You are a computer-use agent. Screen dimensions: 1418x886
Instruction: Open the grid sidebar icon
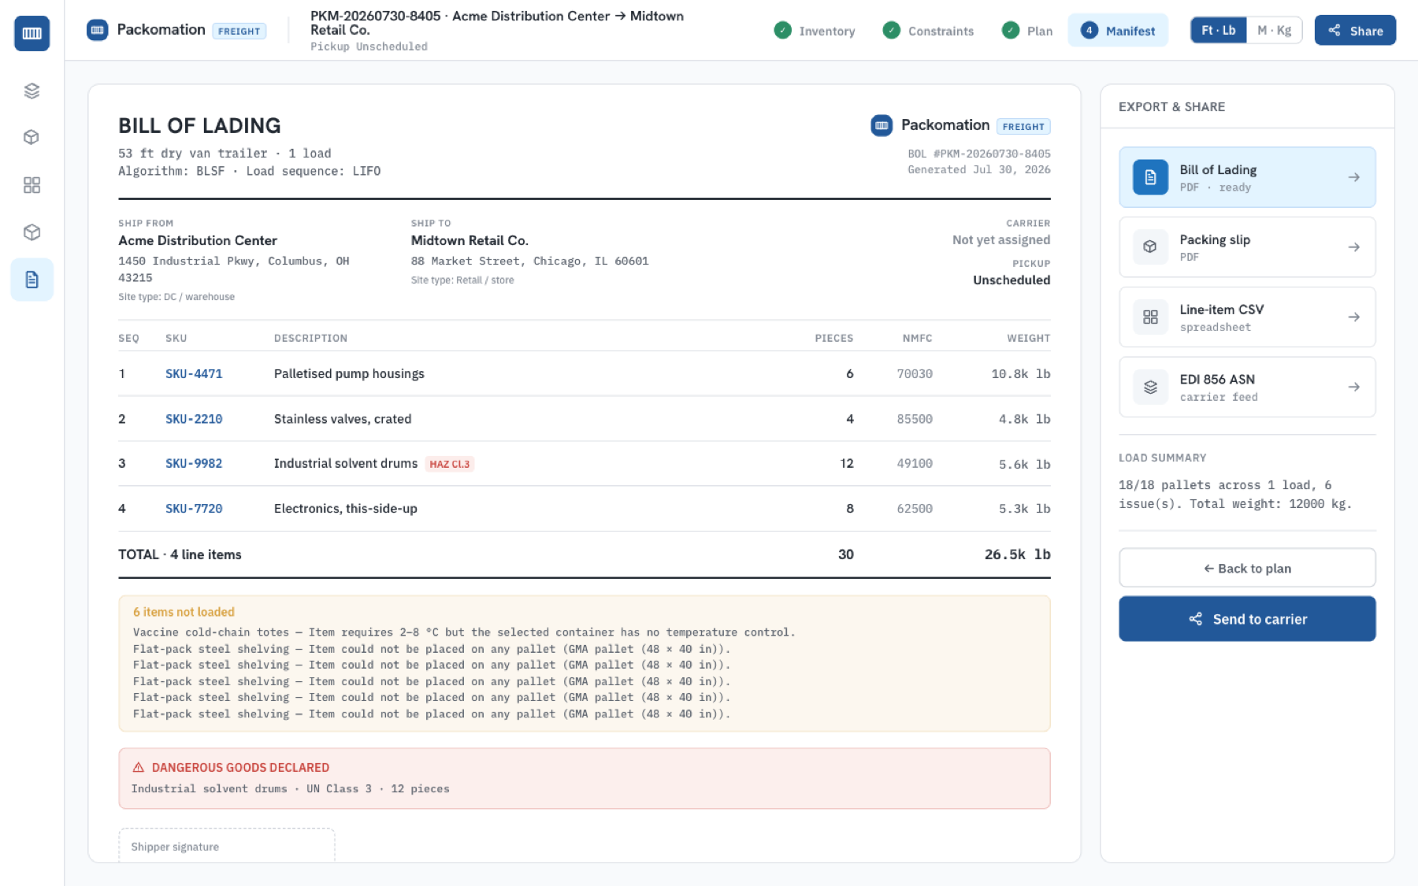(32, 185)
